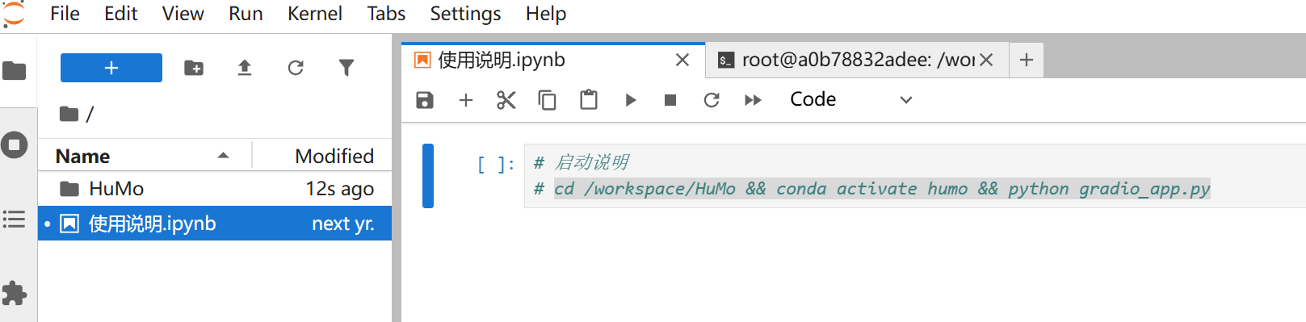Click the blue cell collapse bar
The height and width of the screenshot is (322, 1306).
[428, 176]
